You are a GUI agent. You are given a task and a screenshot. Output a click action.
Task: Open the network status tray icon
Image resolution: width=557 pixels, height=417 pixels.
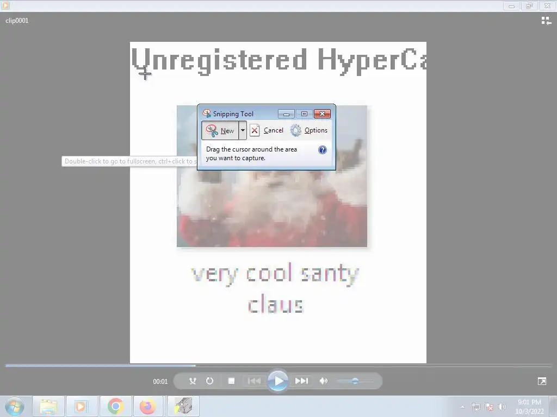tap(476, 407)
